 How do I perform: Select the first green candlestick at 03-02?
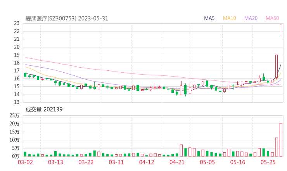tap(25, 75)
